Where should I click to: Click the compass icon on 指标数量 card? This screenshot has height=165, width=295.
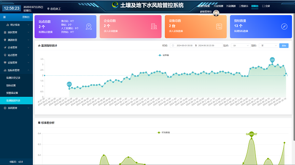(x=284, y=27)
